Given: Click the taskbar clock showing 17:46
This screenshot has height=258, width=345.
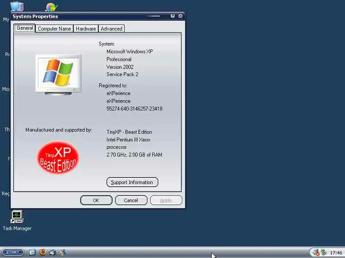Looking at the screenshot, I should [x=336, y=253].
